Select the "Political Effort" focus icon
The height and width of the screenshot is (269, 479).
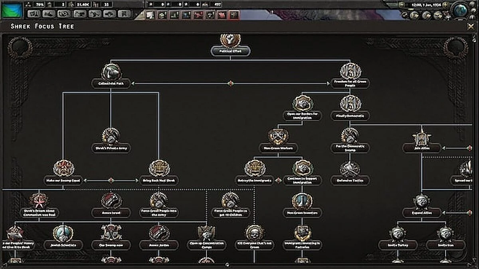pyautogui.click(x=230, y=42)
